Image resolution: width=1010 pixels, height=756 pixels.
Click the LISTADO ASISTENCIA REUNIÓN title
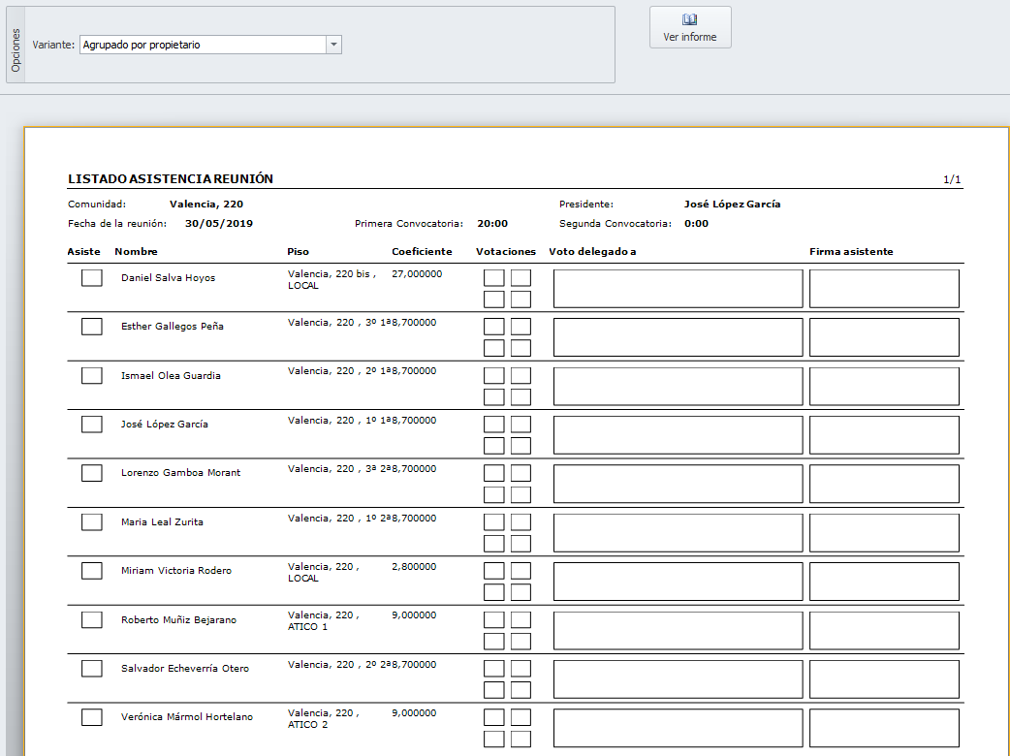click(171, 179)
